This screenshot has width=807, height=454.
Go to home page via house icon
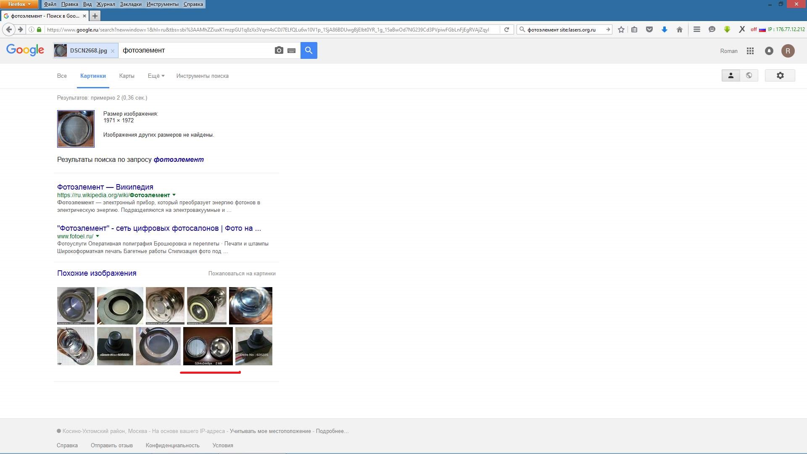(x=680, y=29)
